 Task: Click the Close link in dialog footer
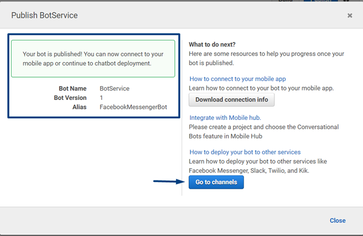click(337, 220)
